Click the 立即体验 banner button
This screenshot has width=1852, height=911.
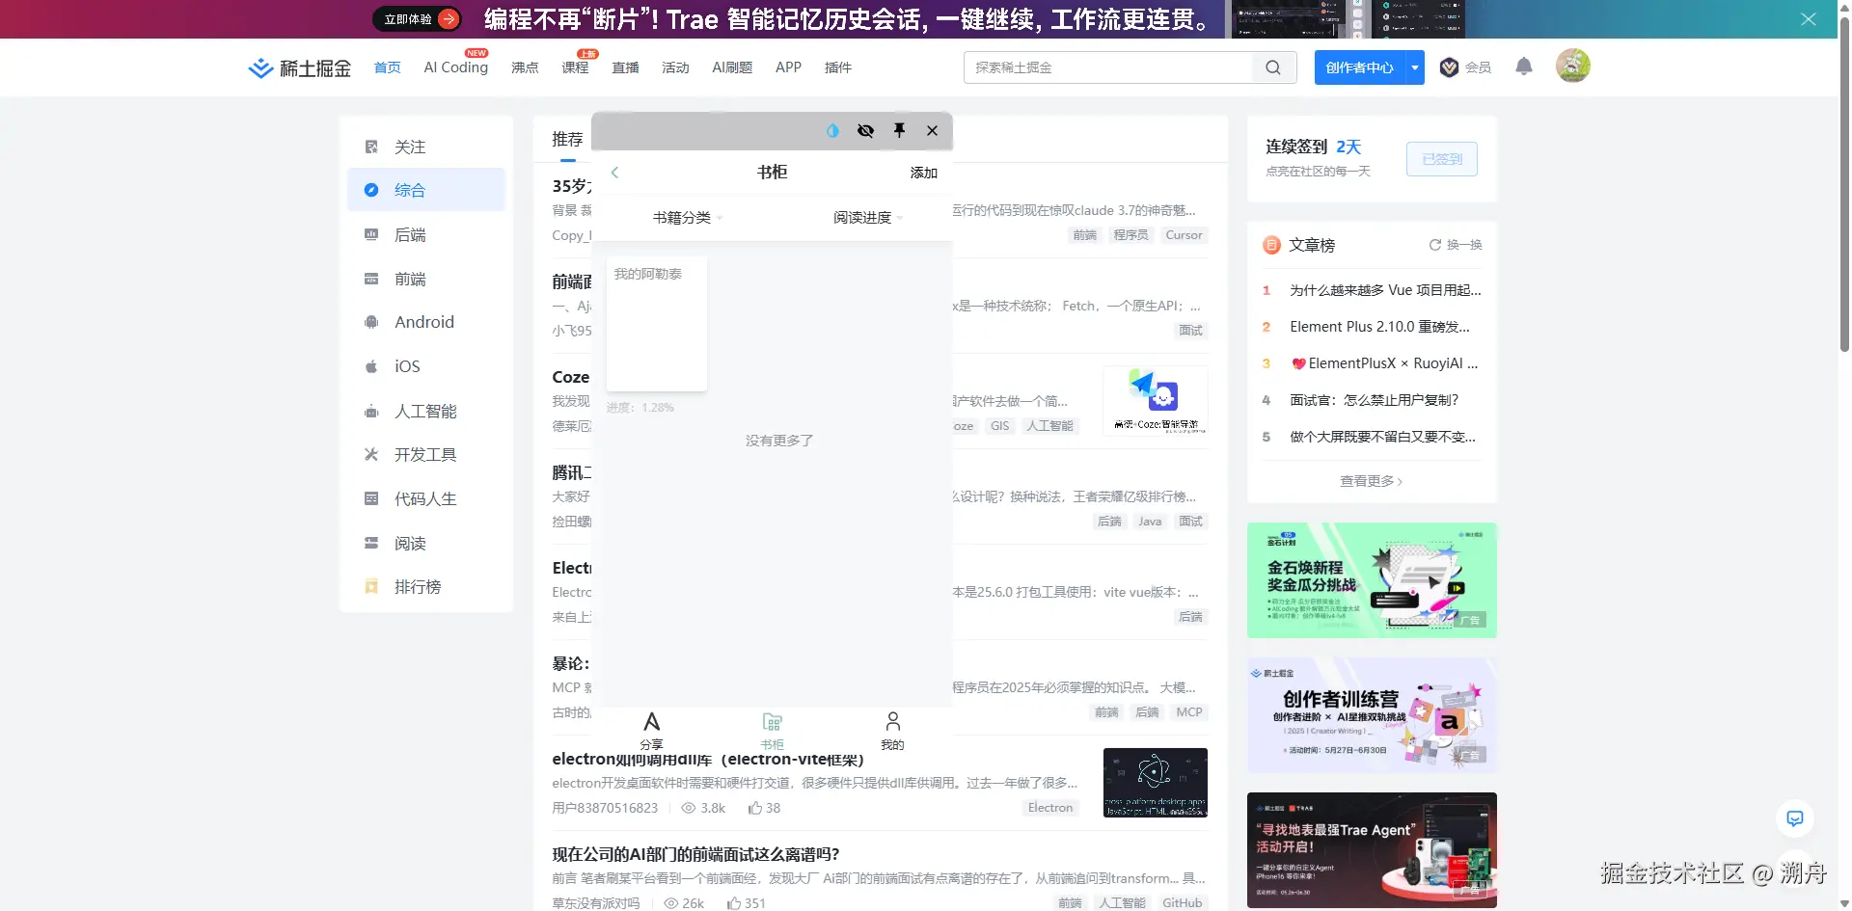point(418,18)
